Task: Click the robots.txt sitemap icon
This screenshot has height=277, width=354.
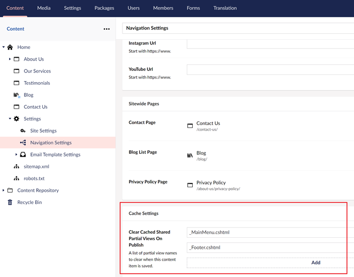Action: pos(16,179)
